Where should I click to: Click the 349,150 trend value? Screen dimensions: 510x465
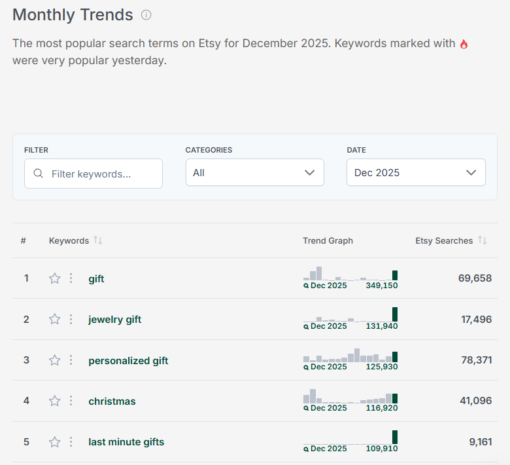pyautogui.click(x=382, y=286)
